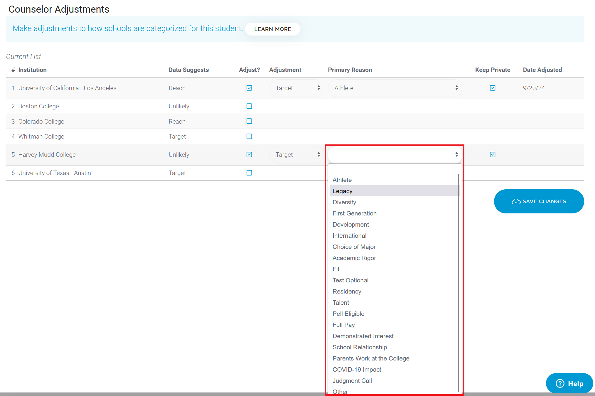Toggle Keep Private for Harvey Mudd College
595x396 pixels.
[x=493, y=155]
